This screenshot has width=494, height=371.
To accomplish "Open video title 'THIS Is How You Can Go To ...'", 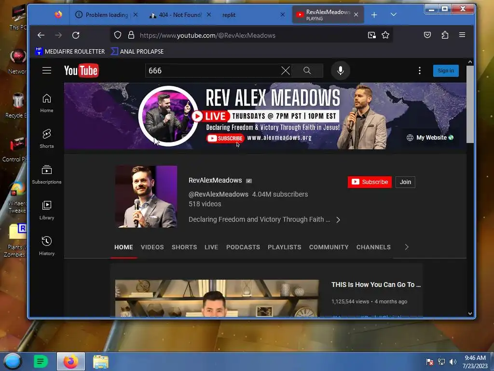I will (376, 285).
